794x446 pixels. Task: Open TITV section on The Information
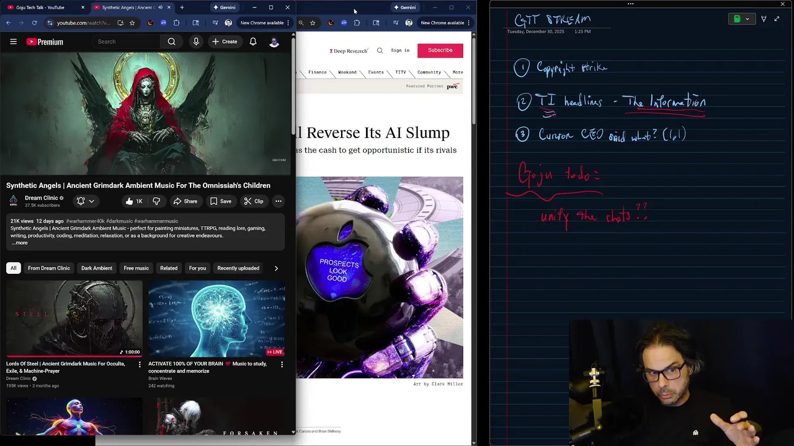tap(401, 72)
